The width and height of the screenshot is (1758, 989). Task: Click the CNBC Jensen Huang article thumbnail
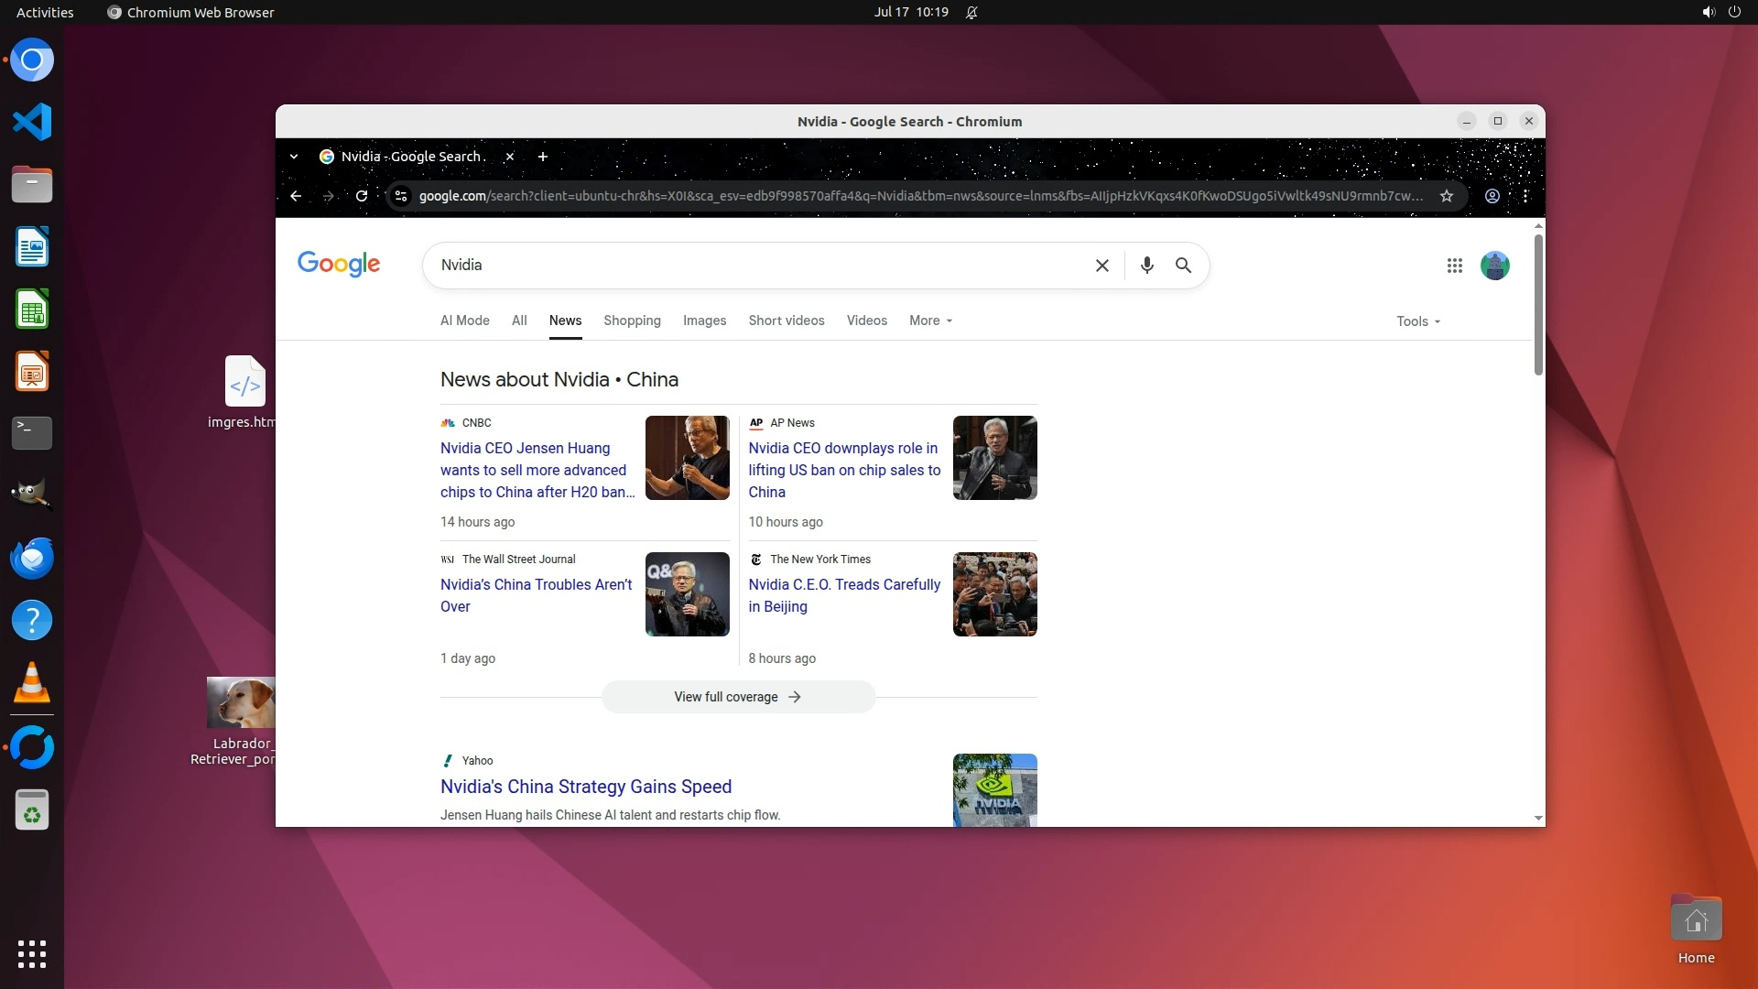687,458
